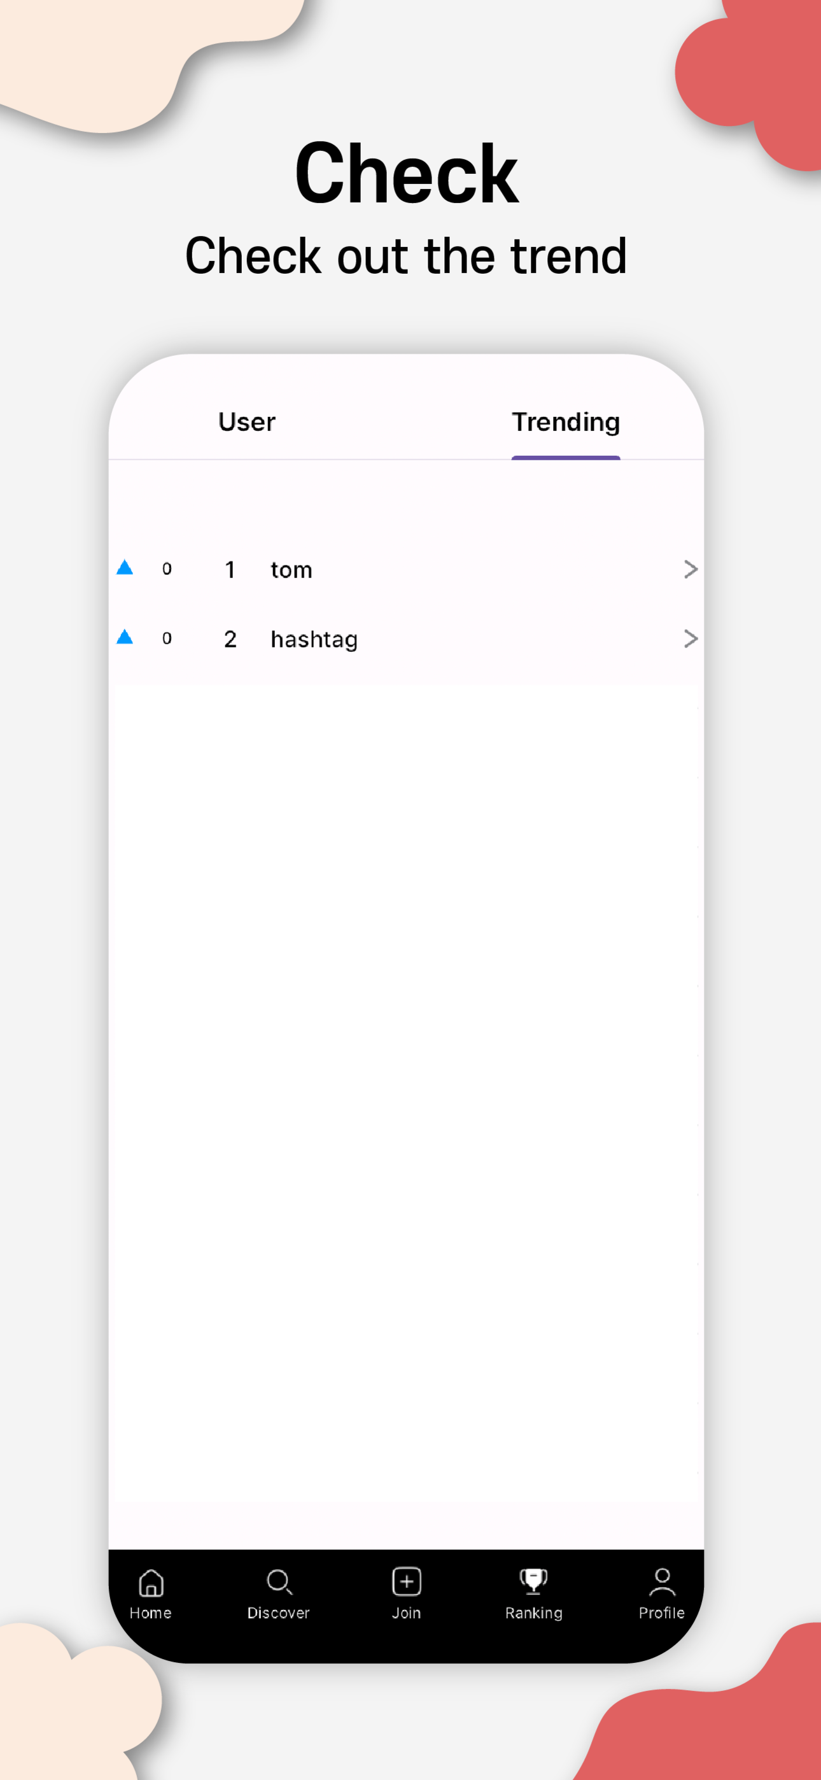The height and width of the screenshot is (1780, 821).
Task: Switch to the User tab
Action: point(247,421)
